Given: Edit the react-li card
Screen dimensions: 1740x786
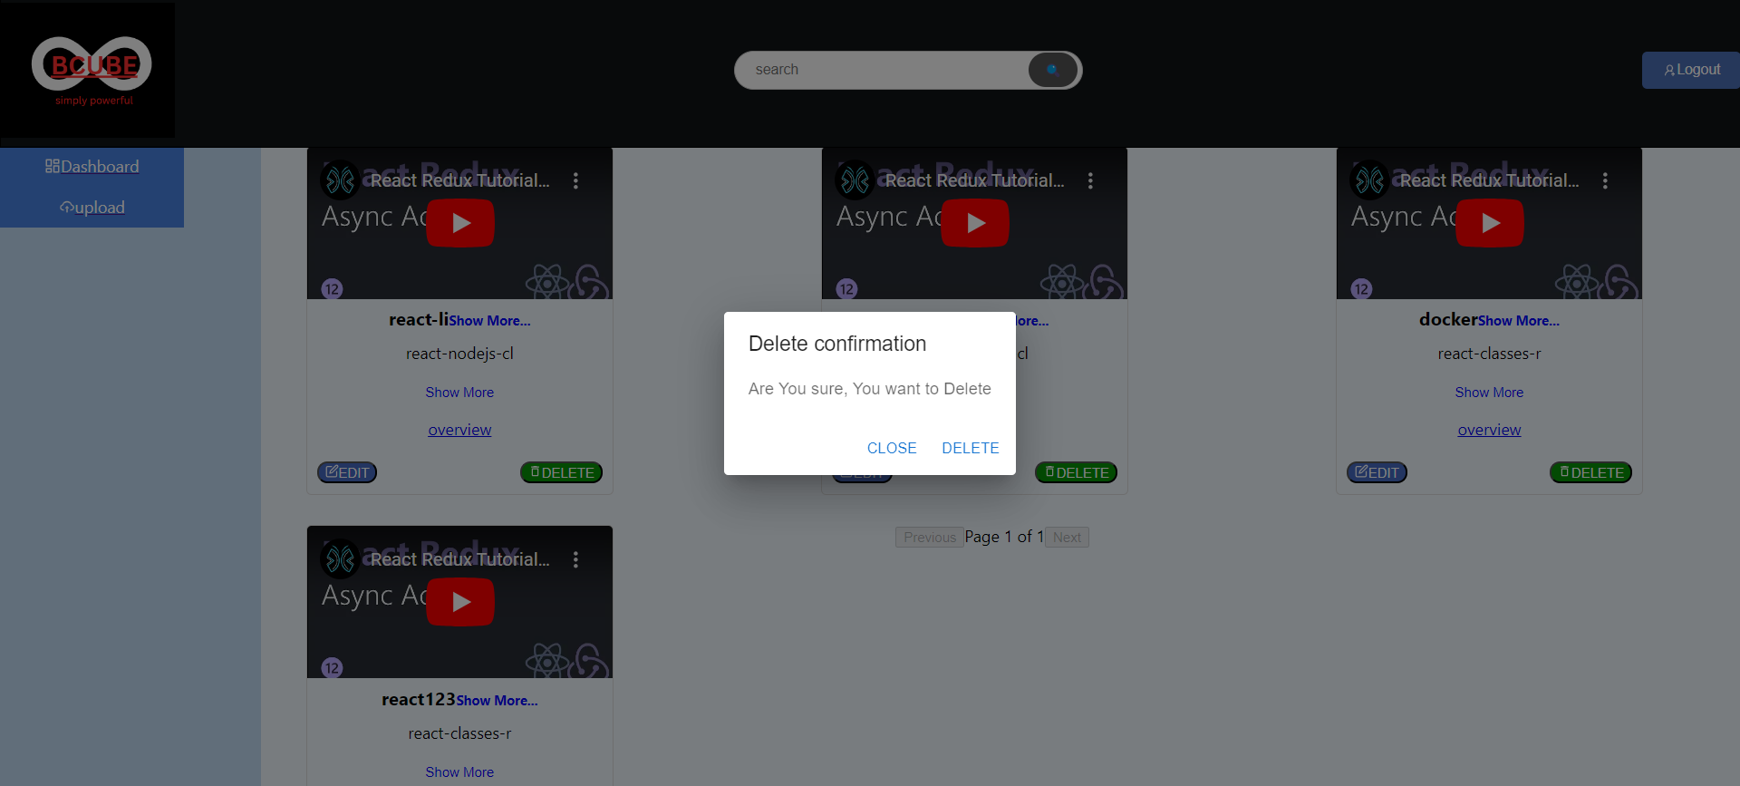Looking at the screenshot, I should pyautogui.click(x=347, y=472).
